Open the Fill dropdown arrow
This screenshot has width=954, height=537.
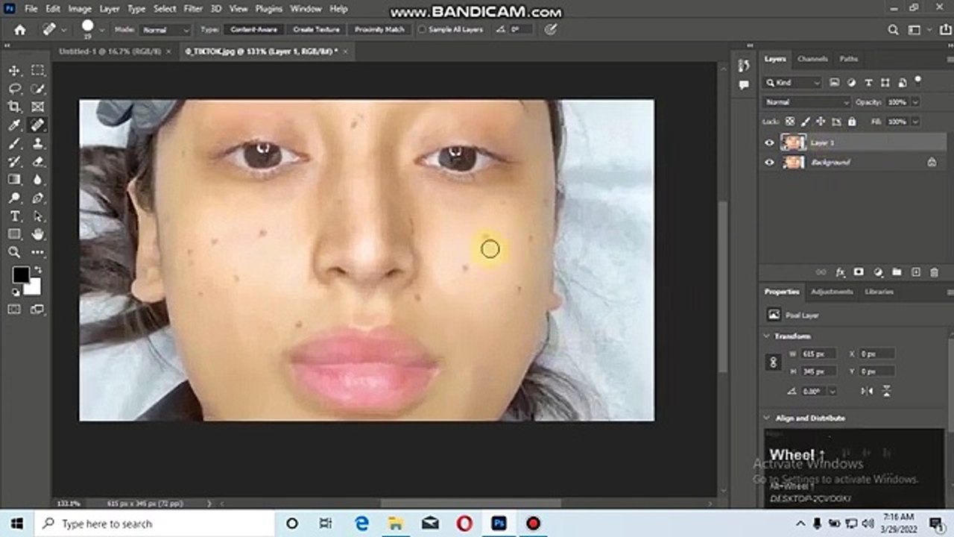(914, 122)
